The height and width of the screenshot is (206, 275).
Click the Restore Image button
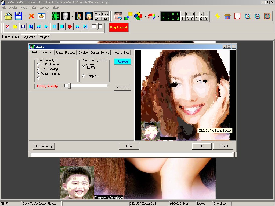tap(44, 146)
